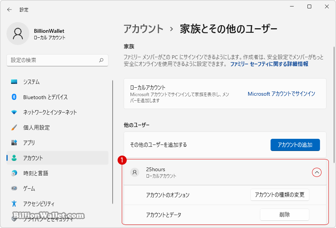Image resolution: width=336 pixels, height=228 pixels.
Task: Minimize the settings window
Action: (292, 6)
